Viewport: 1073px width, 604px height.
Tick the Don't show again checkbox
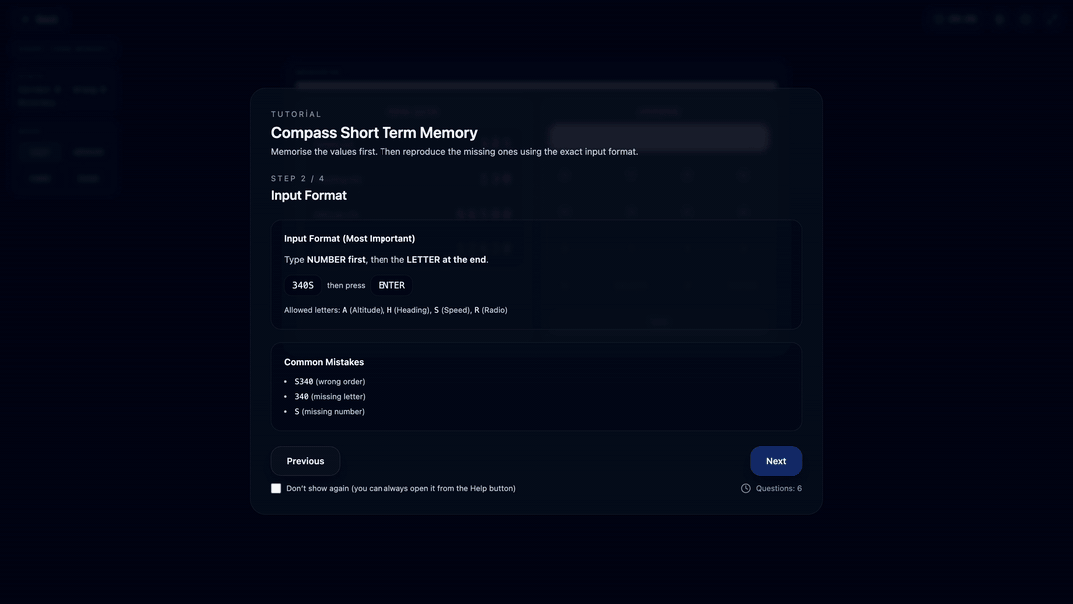coord(276,488)
